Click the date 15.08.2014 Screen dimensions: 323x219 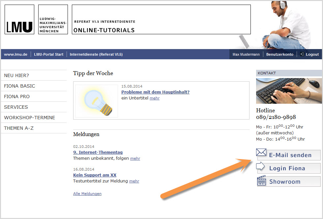pos(132,86)
